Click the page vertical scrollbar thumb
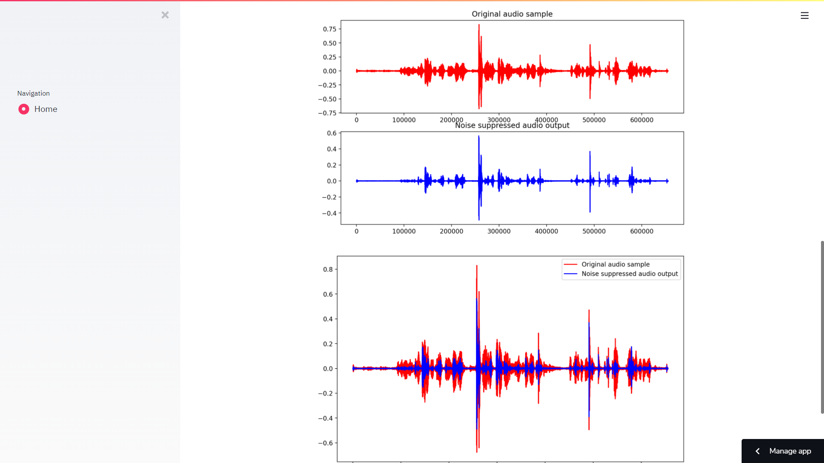 click(x=822, y=327)
